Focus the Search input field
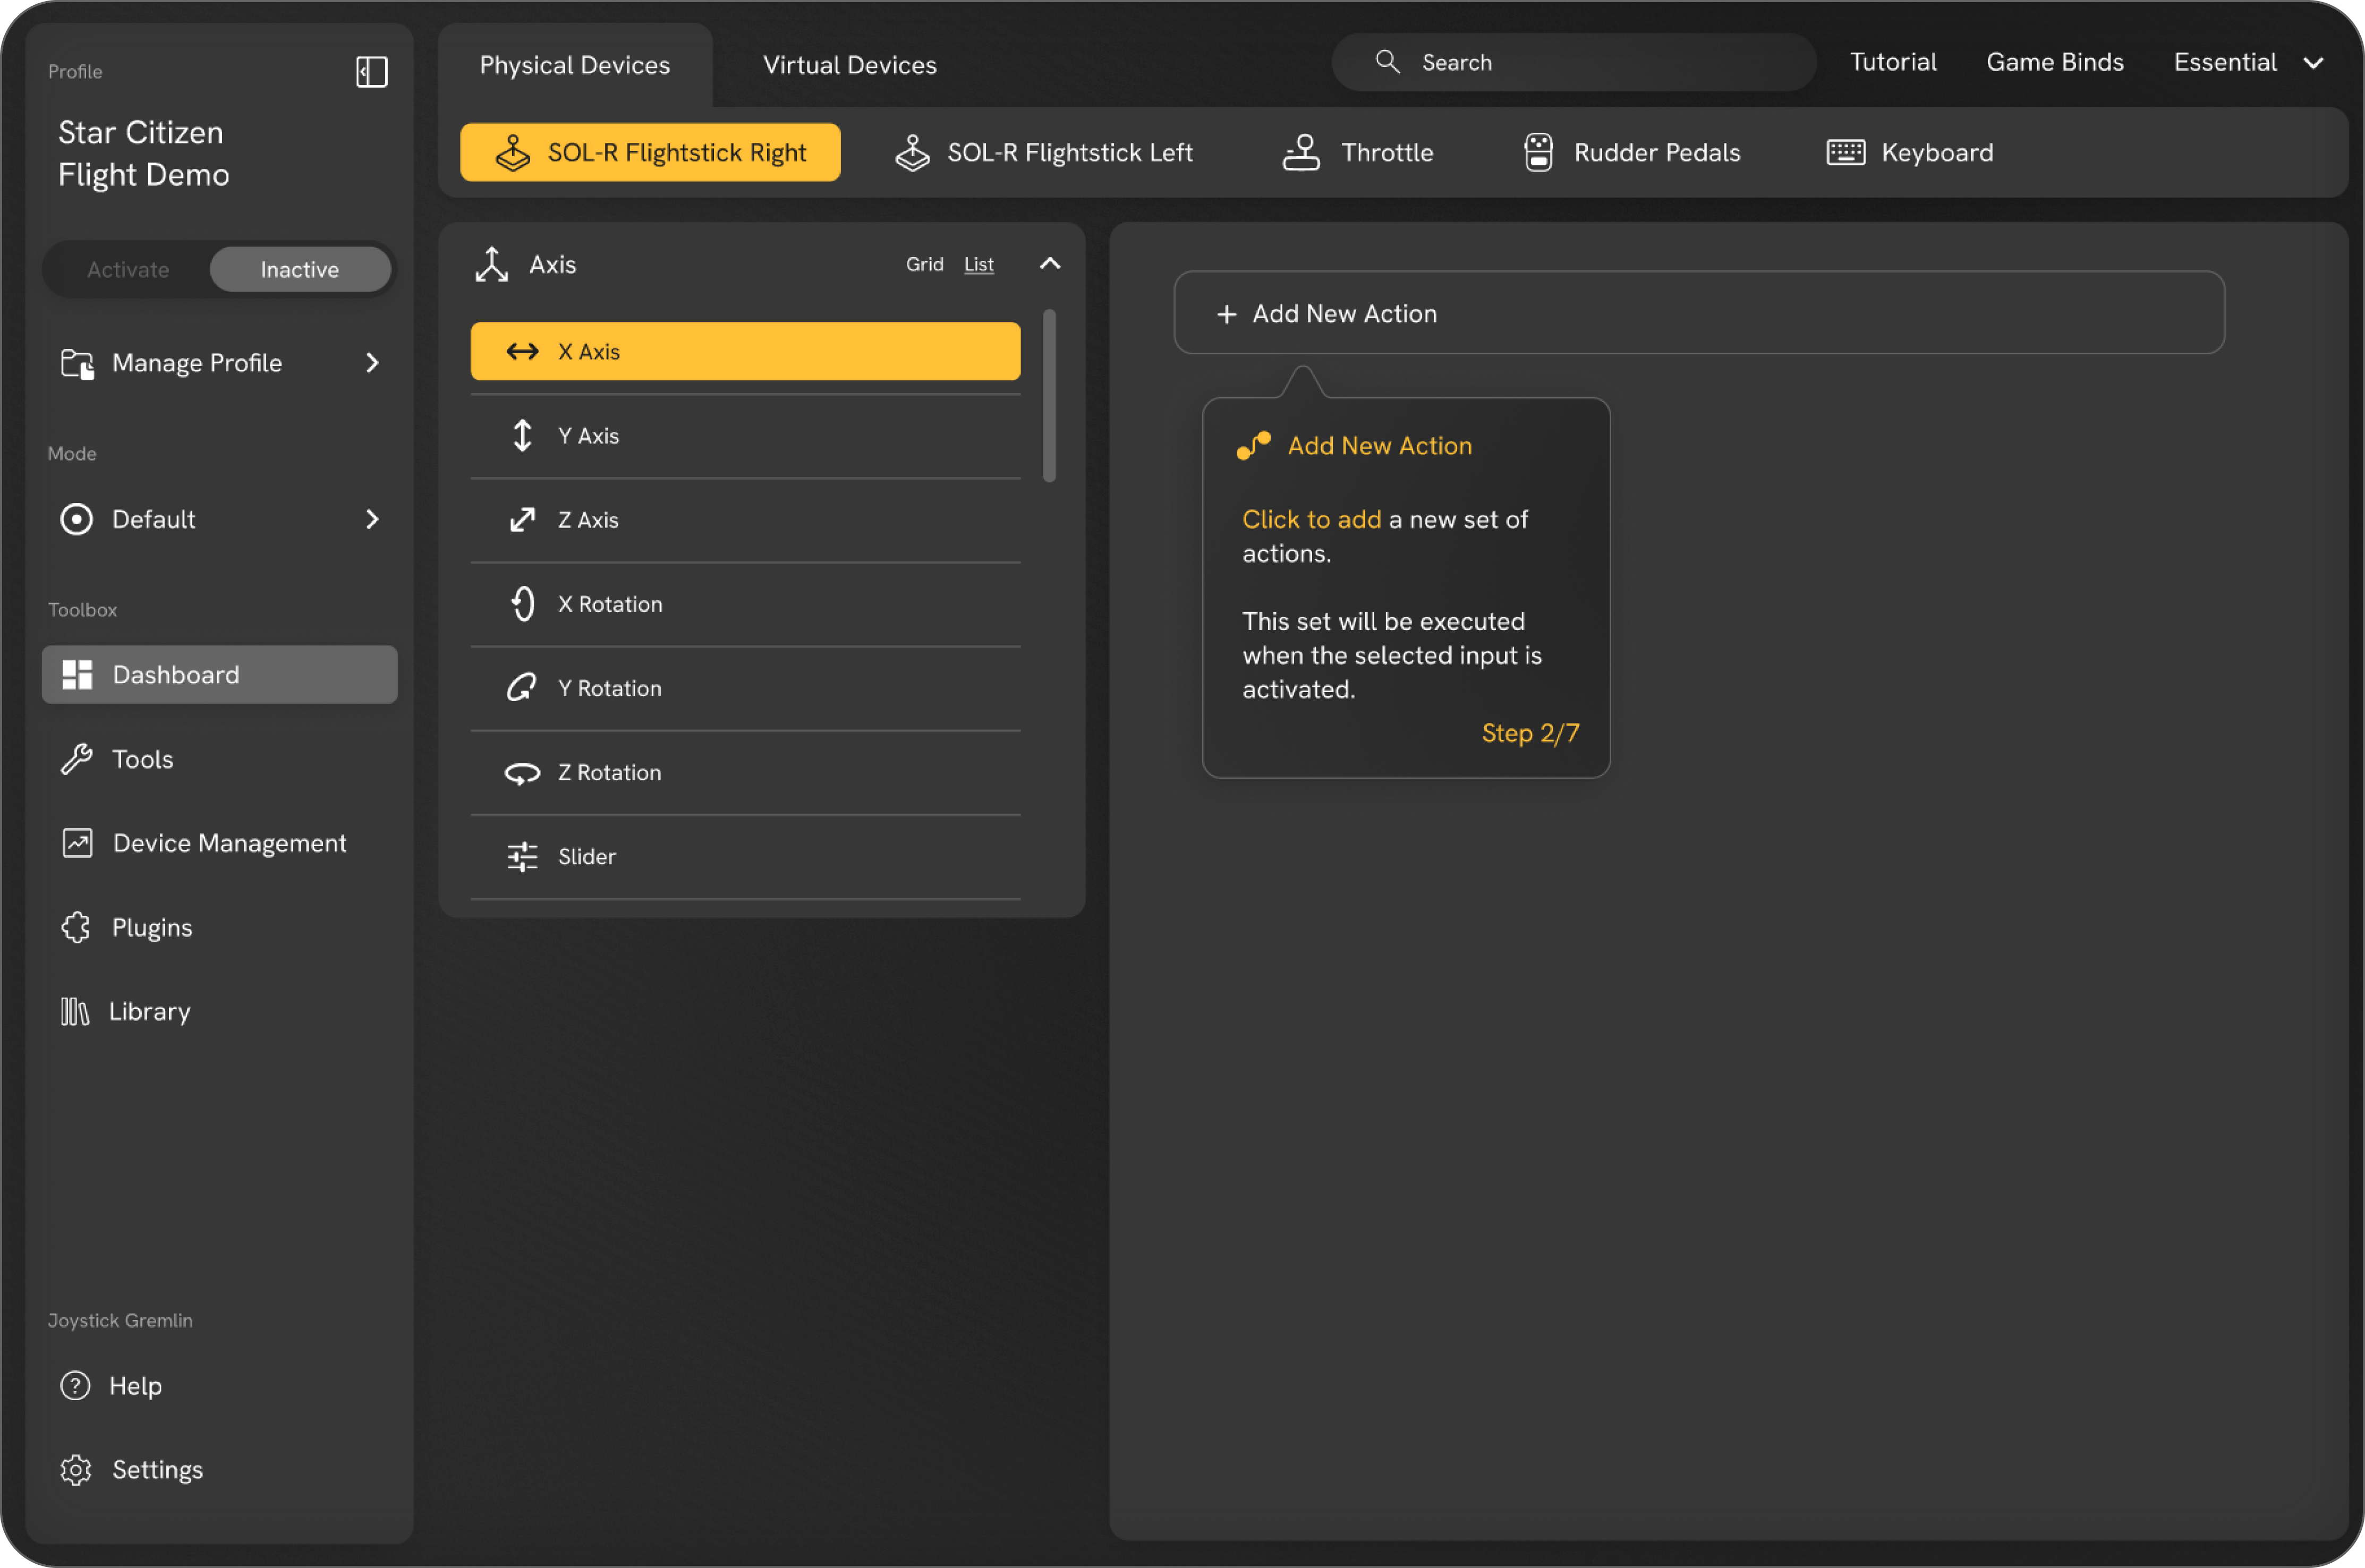The height and width of the screenshot is (1568, 2365). [x=1573, y=62]
